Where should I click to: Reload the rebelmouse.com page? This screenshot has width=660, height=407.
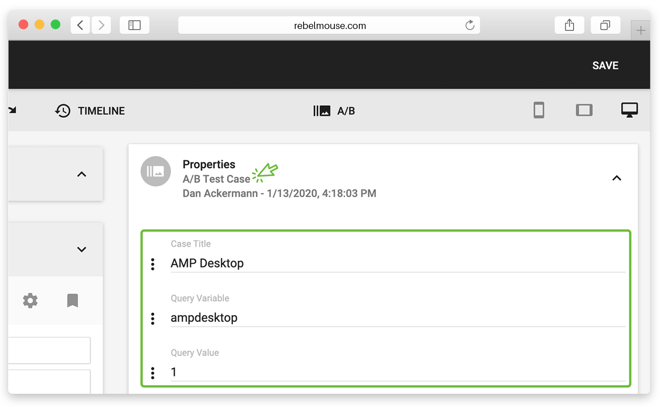coord(470,25)
